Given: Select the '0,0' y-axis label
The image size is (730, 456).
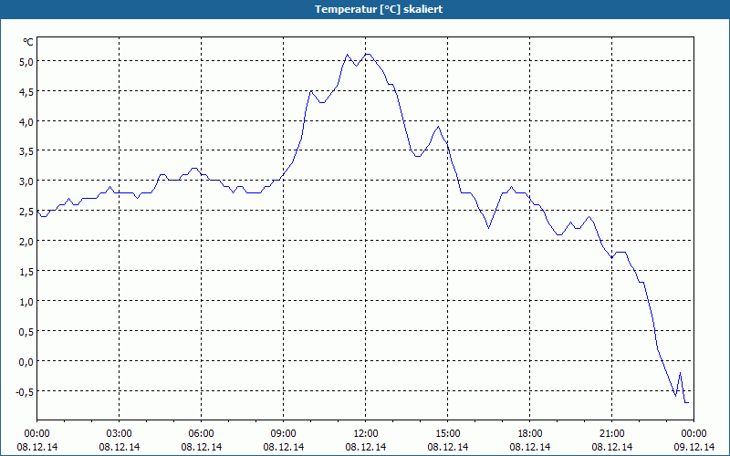Looking at the screenshot, I should (26, 362).
